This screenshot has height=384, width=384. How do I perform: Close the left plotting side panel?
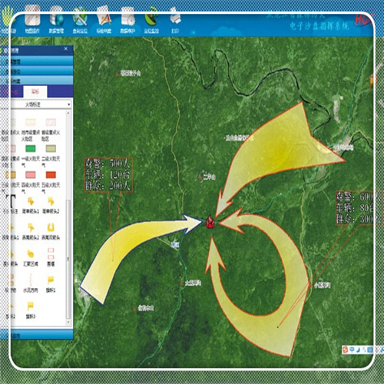pos(66,48)
